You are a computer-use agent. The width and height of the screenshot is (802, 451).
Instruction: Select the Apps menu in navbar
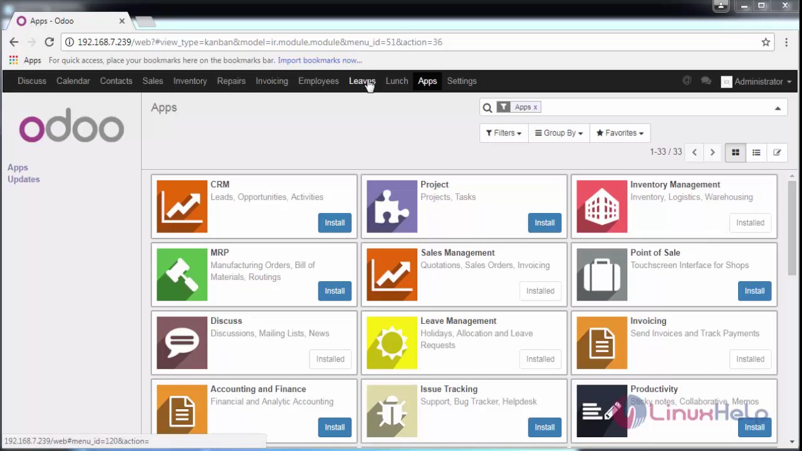pos(427,81)
